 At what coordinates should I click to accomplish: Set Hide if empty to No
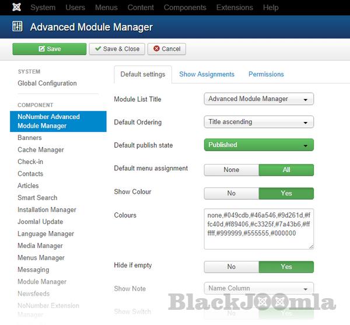coord(231,267)
